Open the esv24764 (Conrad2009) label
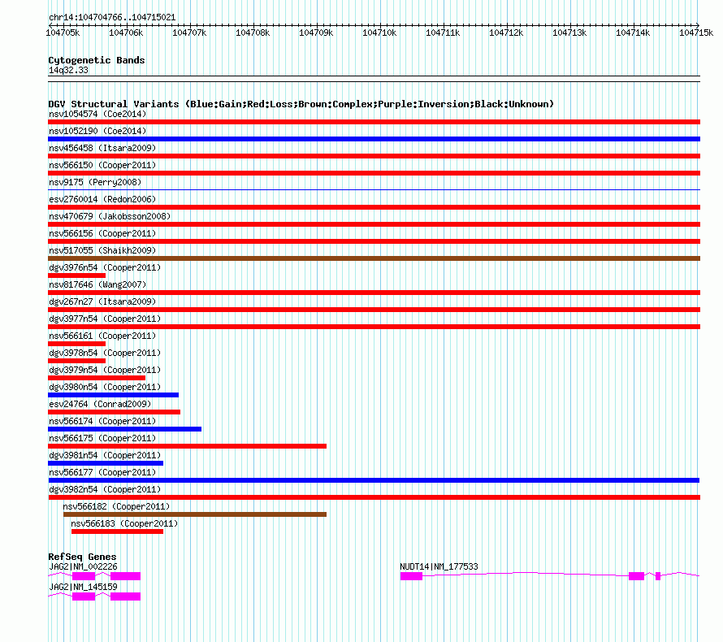This screenshot has height=642, width=723. pyautogui.click(x=100, y=404)
